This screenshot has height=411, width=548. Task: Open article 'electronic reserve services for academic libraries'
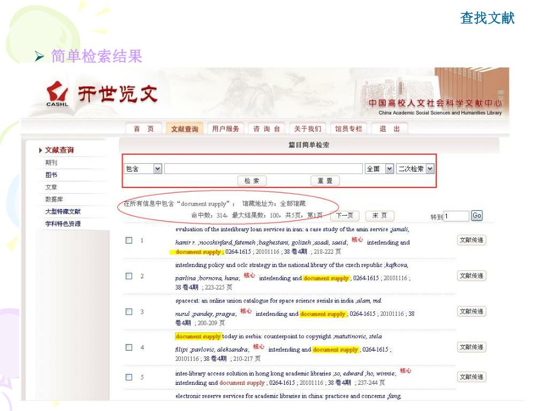[280, 396]
